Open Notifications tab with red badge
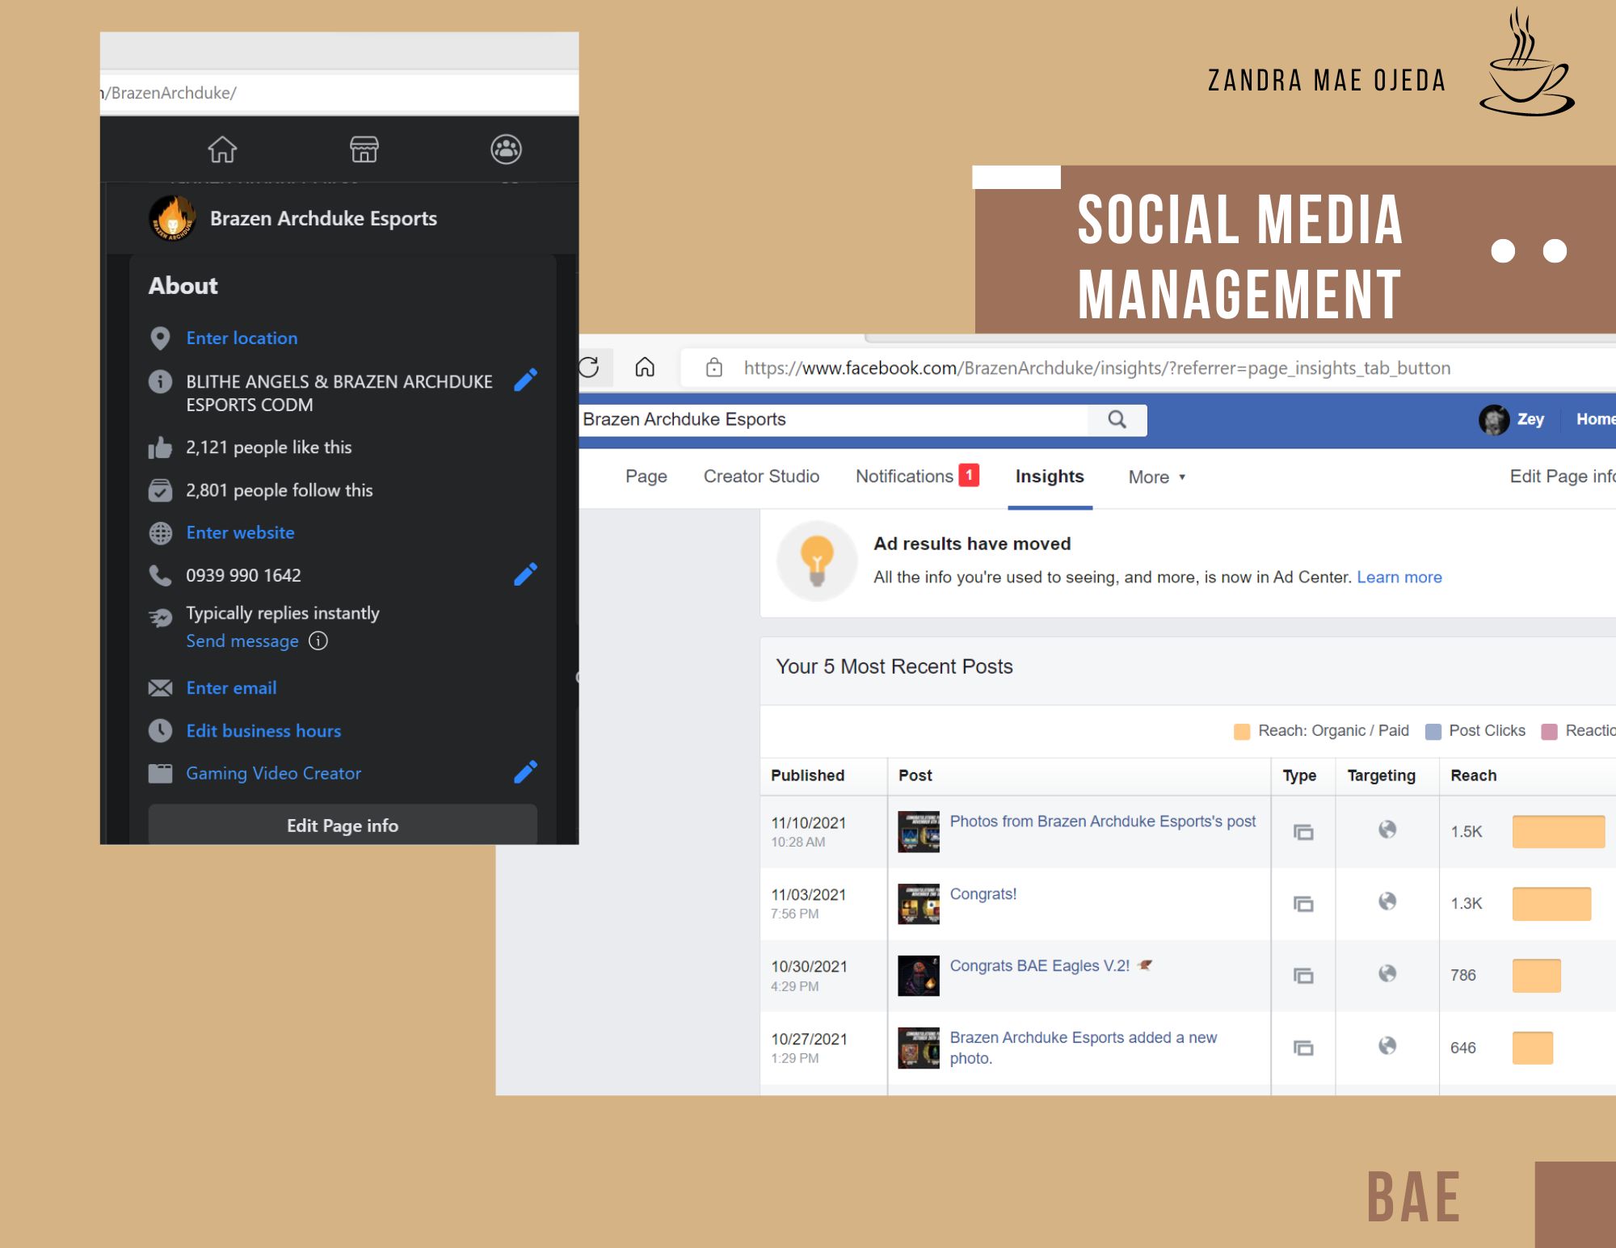1616x1248 pixels. (x=916, y=476)
